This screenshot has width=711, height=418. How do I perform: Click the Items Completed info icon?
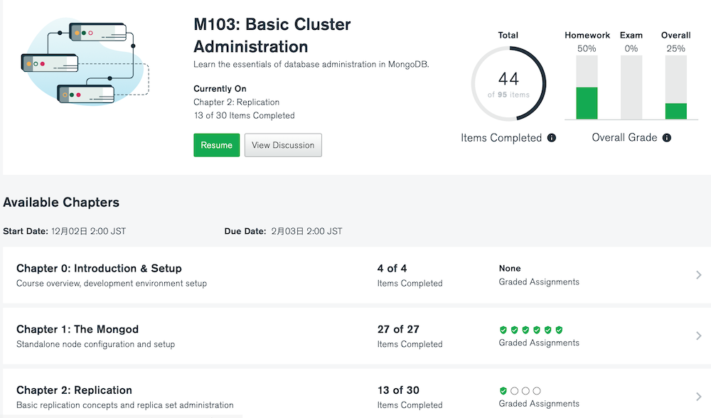(x=552, y=138)
